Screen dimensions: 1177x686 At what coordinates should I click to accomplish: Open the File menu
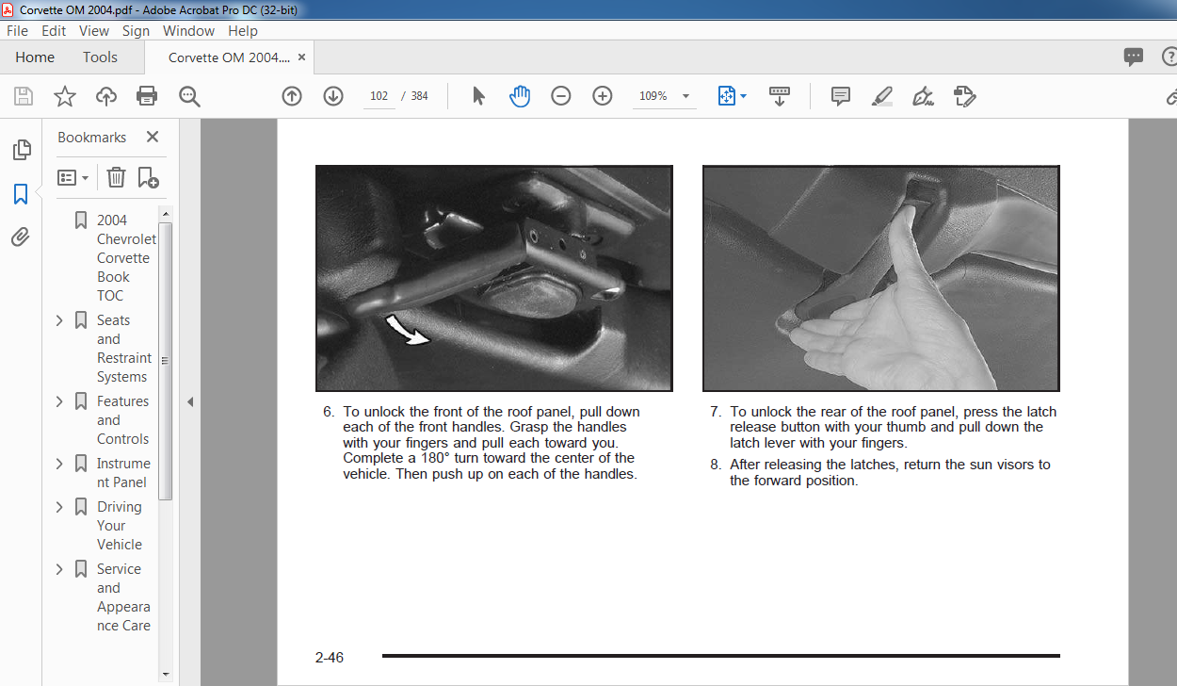[x=17, y=30]
